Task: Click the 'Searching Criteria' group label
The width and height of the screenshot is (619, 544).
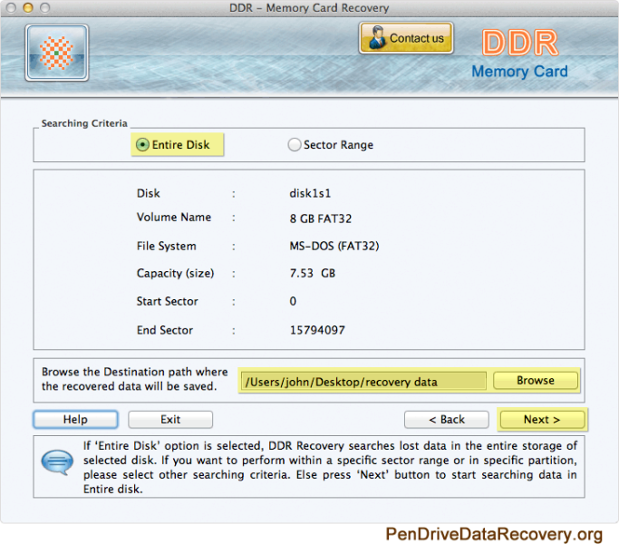Action: [84, 123]
